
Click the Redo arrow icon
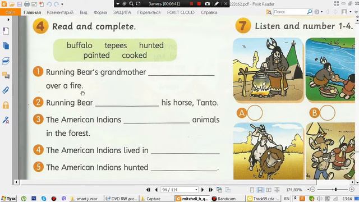click(x=56, y=4)
